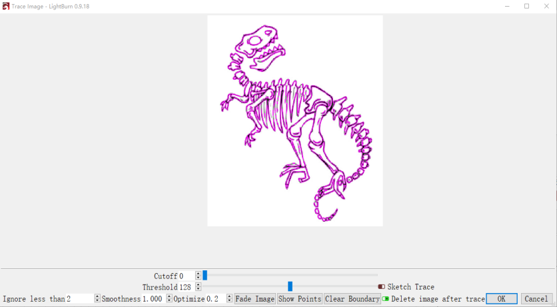Viewport: 557px width, 307px height.
Task: Click the dinosaur skeleton trace preview
Action: (x=295, y=121)
